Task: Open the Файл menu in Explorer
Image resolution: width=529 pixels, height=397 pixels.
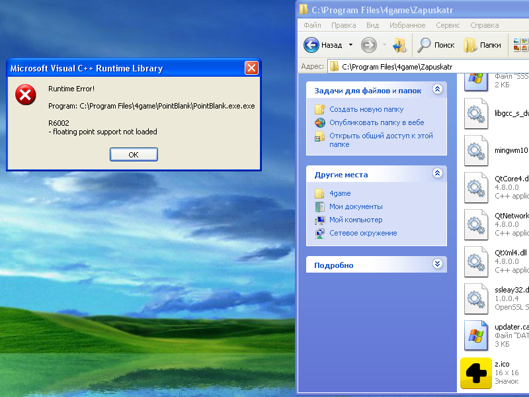Action: click(x=312, y=25)
